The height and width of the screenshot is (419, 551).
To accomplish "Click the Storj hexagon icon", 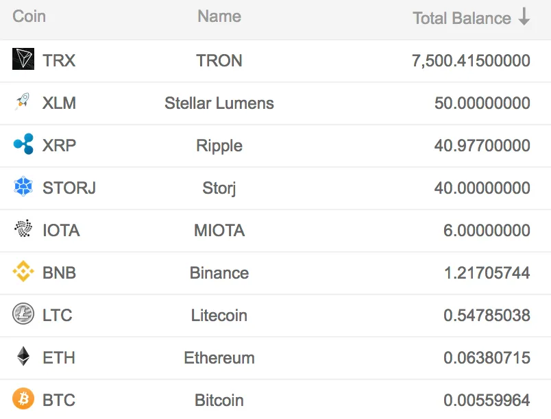I will [x=23, y=186].
